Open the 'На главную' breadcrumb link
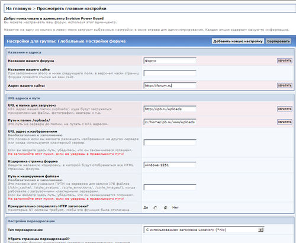The height and width of the screenshot is (243, 296). pyautogui.click(x=18, y=8)
